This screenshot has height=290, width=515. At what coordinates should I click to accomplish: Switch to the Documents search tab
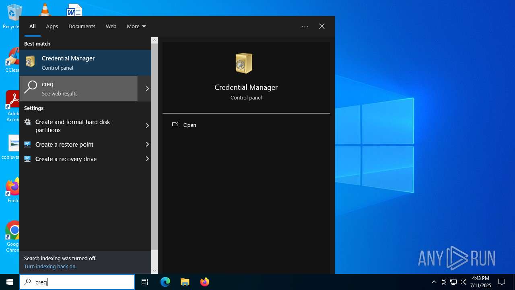(82, 26)
